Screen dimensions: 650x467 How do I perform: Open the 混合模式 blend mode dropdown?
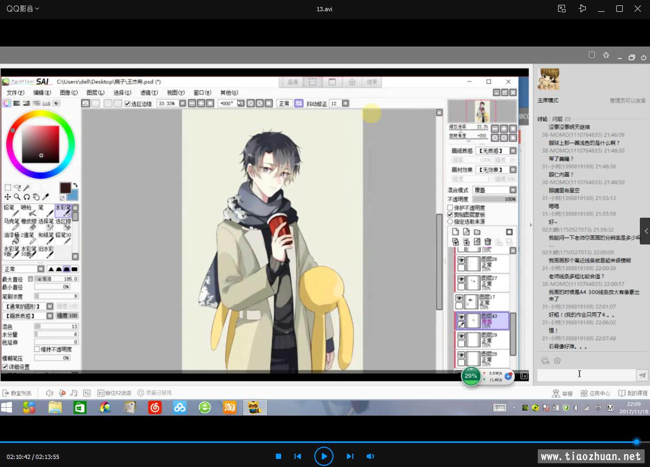click(513, 190)
